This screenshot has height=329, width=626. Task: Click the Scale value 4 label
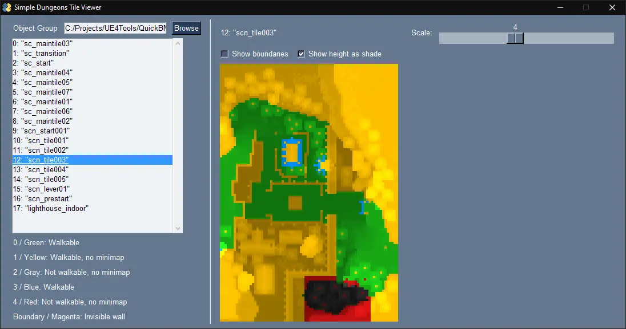point(515,27)
